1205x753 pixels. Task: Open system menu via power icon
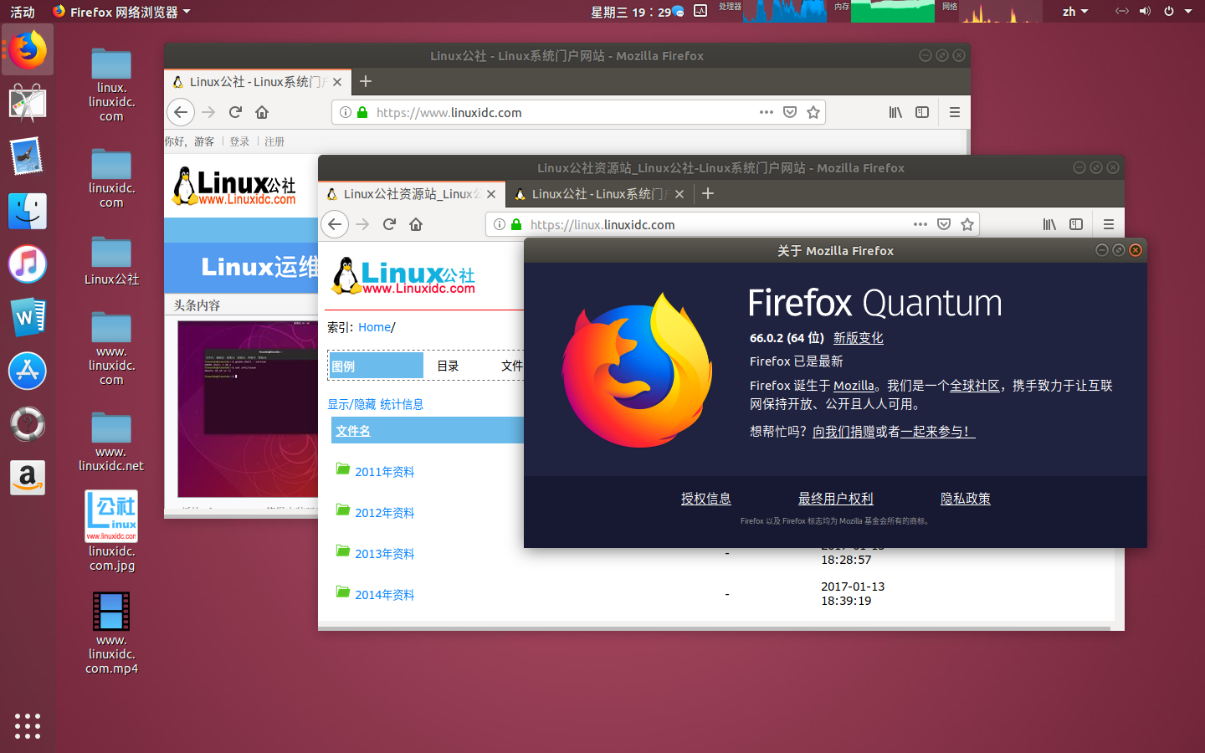[1169, 12]
